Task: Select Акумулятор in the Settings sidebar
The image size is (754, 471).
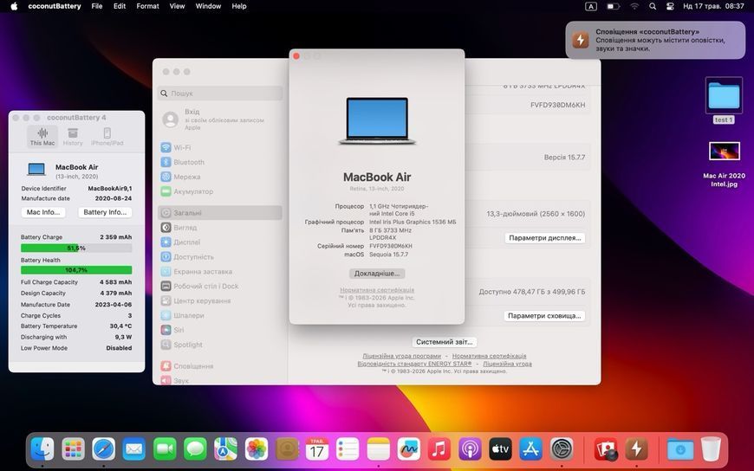Action: 220,191
